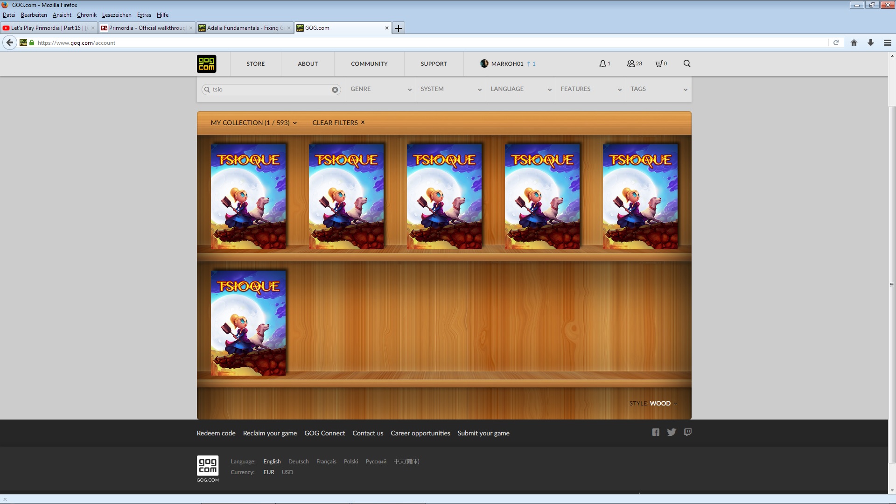Reload the page using the refresh icon

tap(836, 42)
